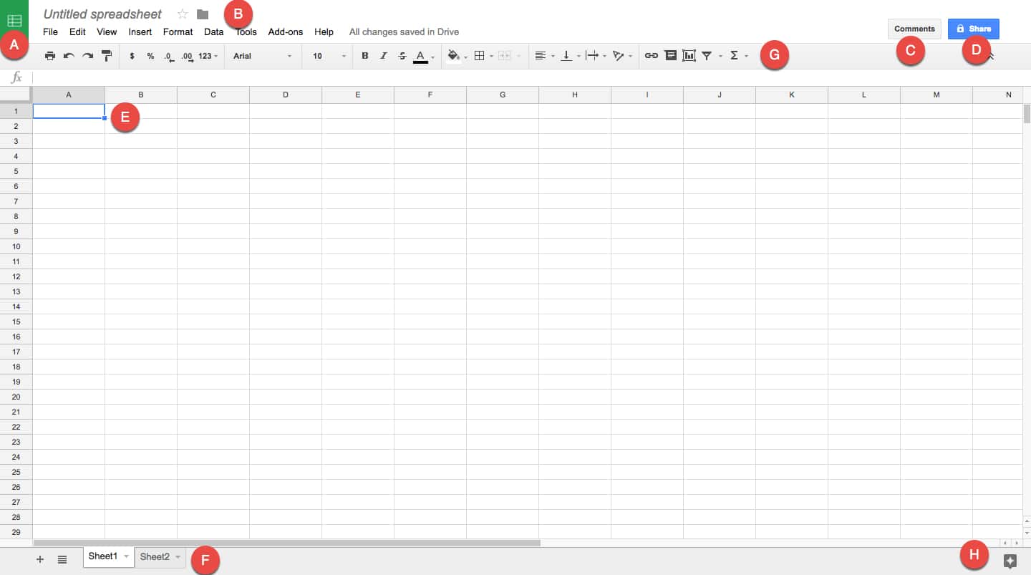1031x575 pixels.
Task: Click the all sheets list icon
Action: 62,559
